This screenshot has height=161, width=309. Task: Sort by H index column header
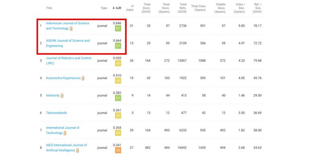[130, 8]
